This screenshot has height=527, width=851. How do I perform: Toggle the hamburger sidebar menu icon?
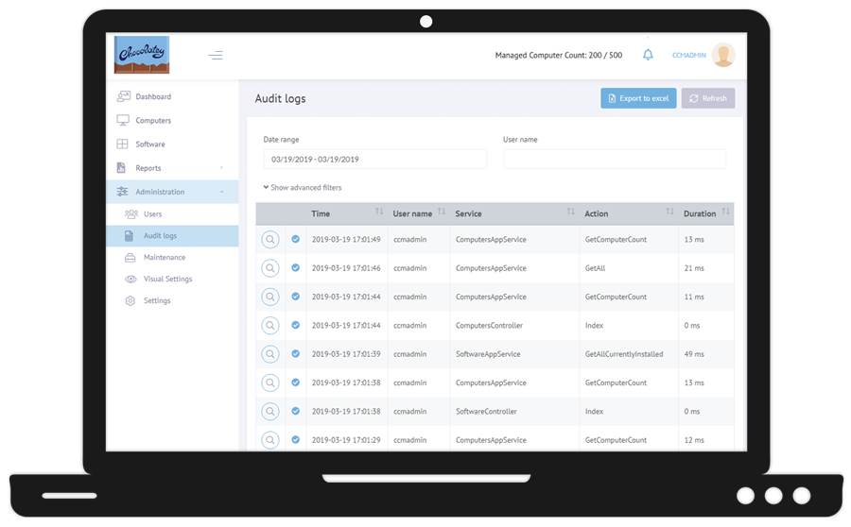point(216,56)
